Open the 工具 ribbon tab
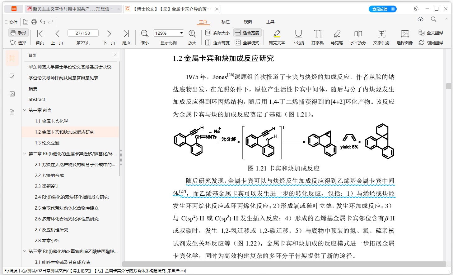Screen dimensions: 453x275 pos(270,22)
